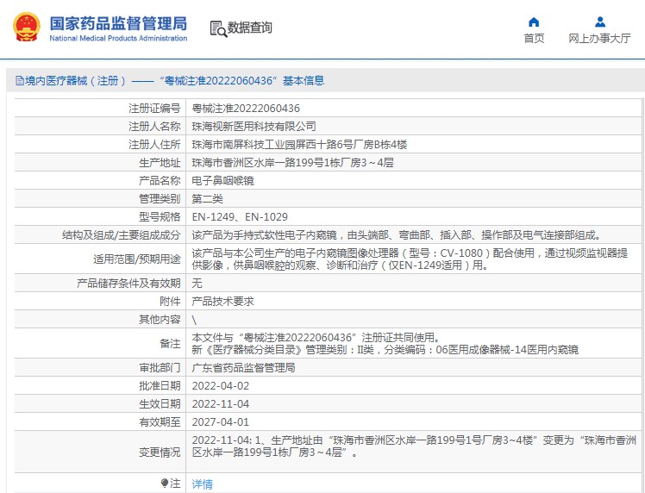Open the 详情 link
This screenshot has width=645, height=493.
(x=202, y=484)
